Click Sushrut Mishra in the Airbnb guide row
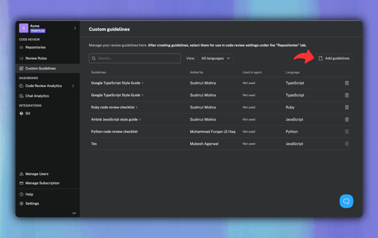Viewport: 378px width, 238px height. pyautogui.click(x=203, y=120)
